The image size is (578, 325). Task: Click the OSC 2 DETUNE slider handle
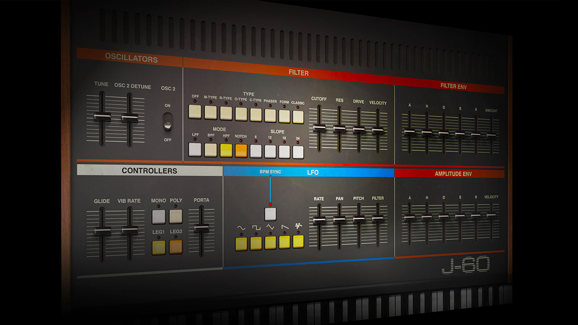(130, 117)
